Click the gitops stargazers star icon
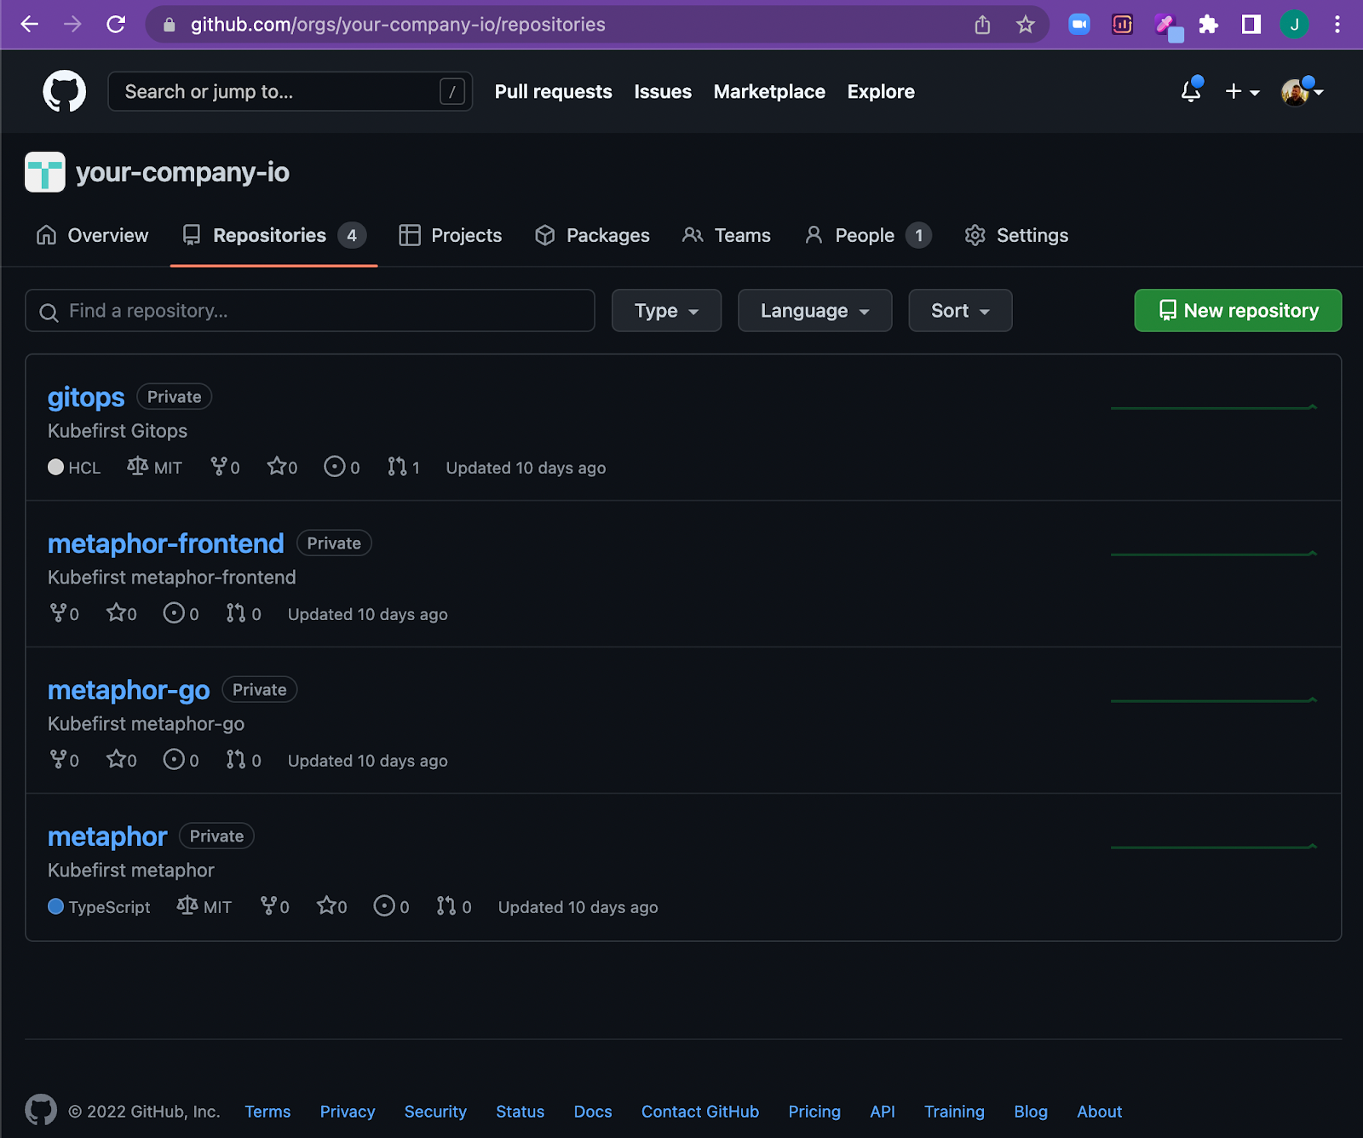The image size is (1363, 1138). click(276, 466)
